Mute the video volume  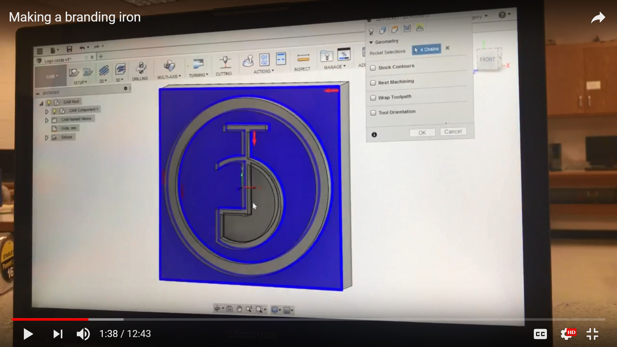coord(83,334)
